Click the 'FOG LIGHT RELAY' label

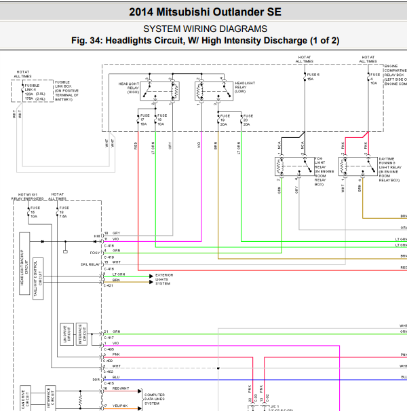click(x=324, y=171)
